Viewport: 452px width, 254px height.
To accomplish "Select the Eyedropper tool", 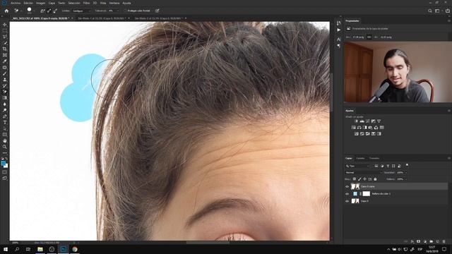I will (x=5, y=61).
